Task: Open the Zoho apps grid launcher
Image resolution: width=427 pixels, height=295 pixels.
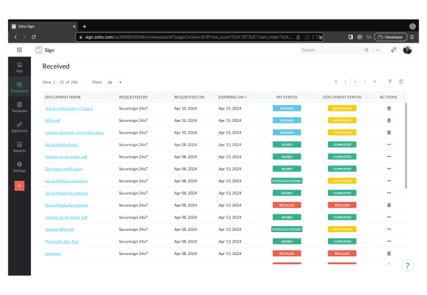Action: (19, 50)
